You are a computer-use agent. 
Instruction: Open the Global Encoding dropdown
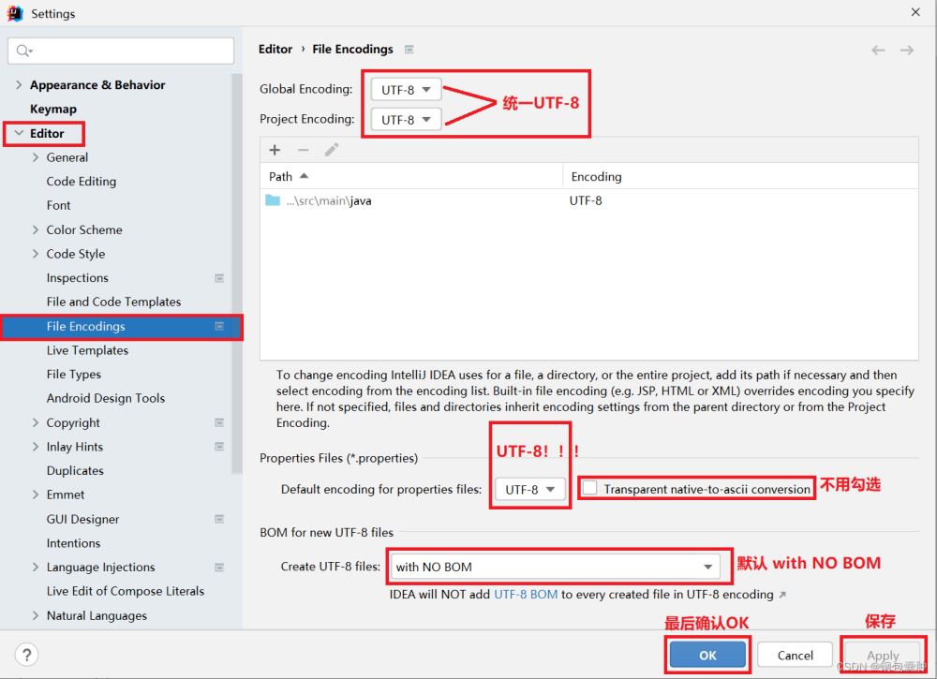point(406,90)
